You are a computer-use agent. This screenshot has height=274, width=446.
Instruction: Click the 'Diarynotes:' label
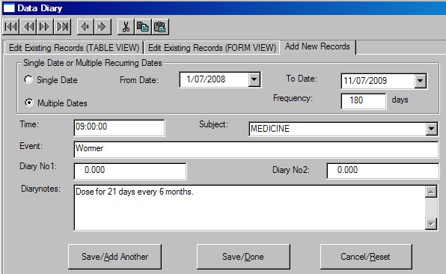pos(40,189)
